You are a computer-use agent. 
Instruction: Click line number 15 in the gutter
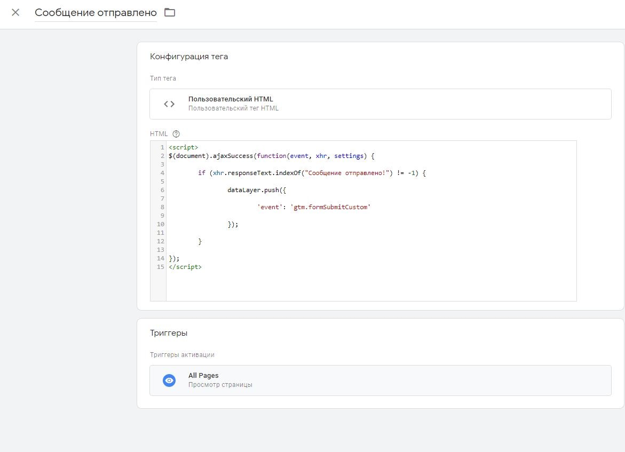coord(160,267)
